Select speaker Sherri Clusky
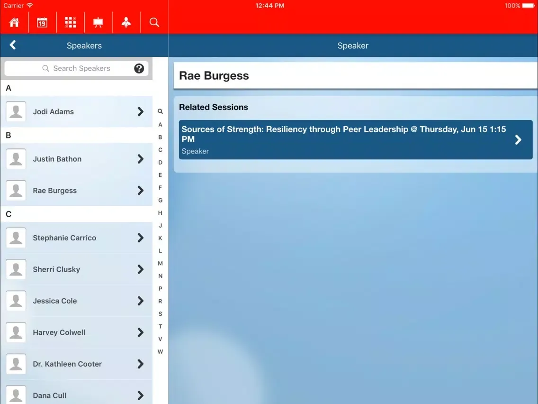The image size is (538, 404). (x=77, y=269)
